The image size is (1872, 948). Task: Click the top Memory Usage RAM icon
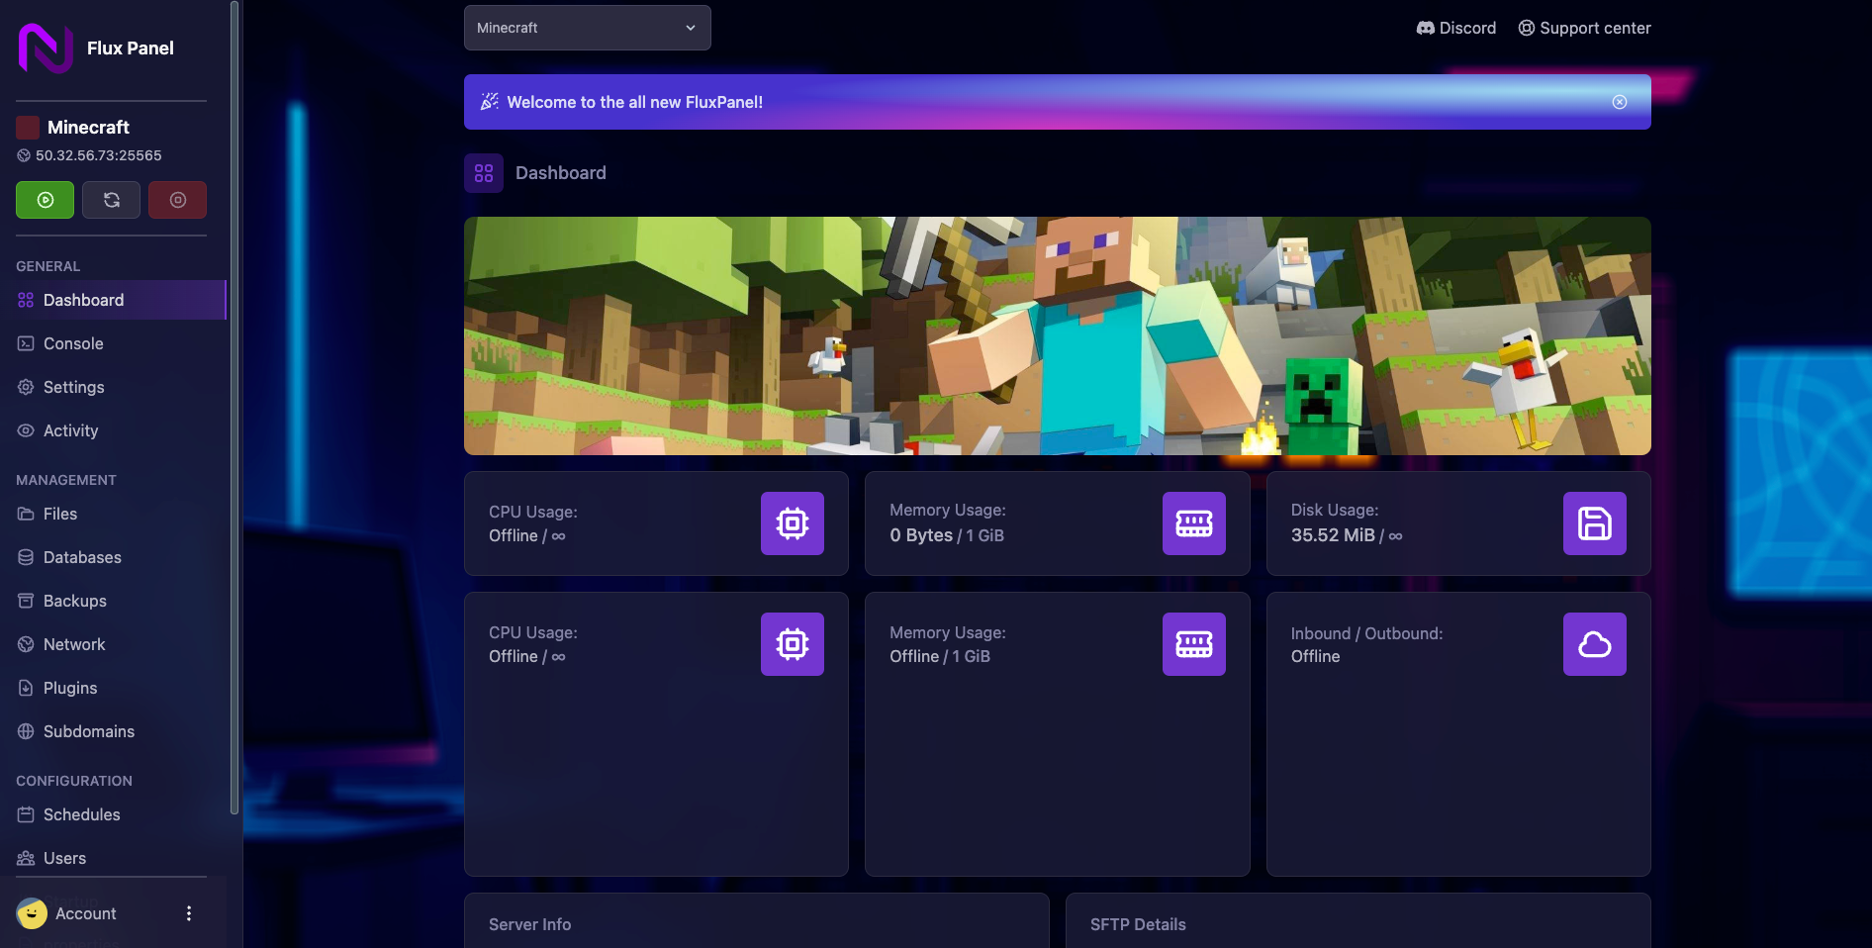1194,523
